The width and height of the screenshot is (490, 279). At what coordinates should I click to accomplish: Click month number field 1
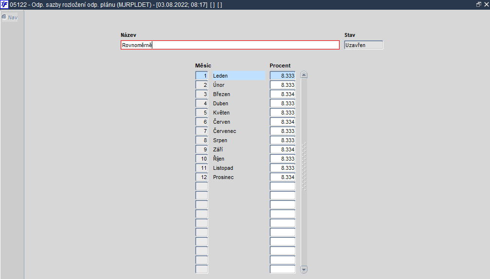click(x=201, y=76)
